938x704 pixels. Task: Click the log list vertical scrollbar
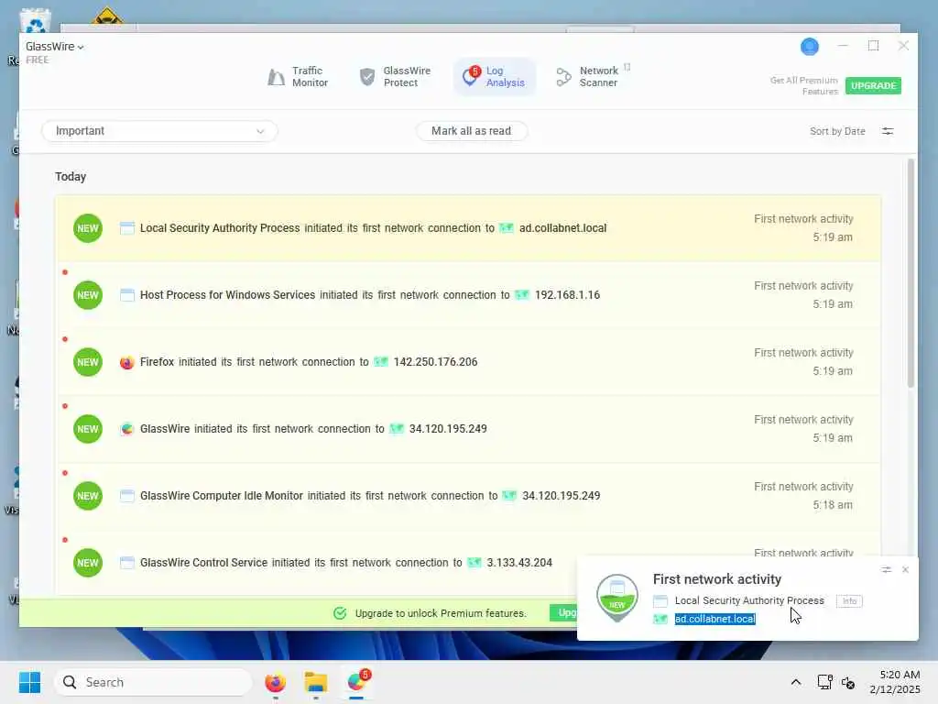click(911, 273)
